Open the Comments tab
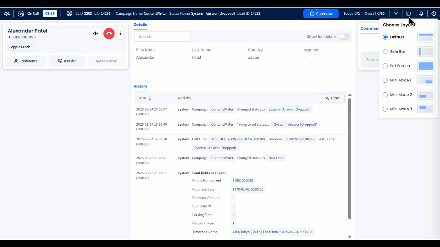This screenshot has width=440, height=247. 370,28
